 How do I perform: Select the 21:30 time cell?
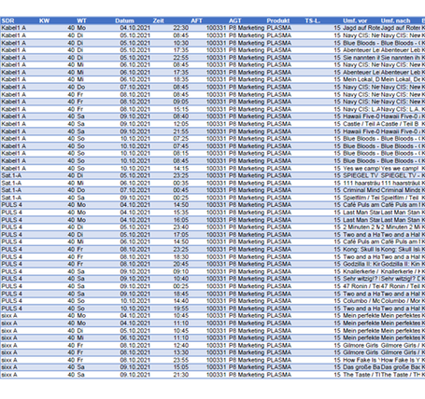click(x=181, y=375)
